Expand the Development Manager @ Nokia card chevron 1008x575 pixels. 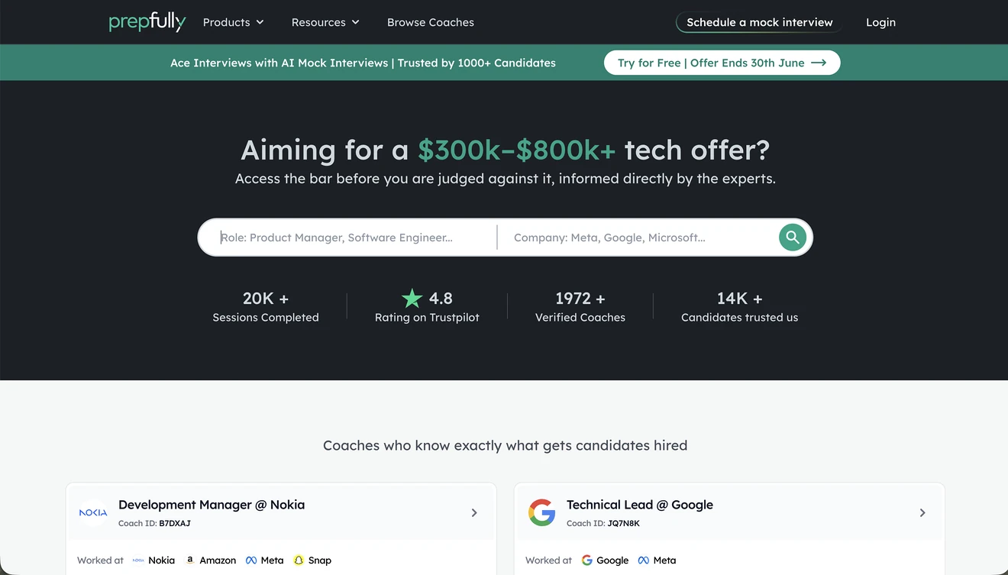[474, 513]
